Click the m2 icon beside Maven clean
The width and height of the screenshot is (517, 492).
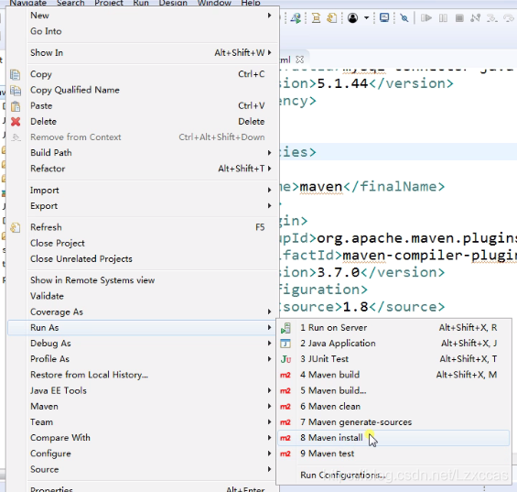pyautogui.click(x=285, y=407)
